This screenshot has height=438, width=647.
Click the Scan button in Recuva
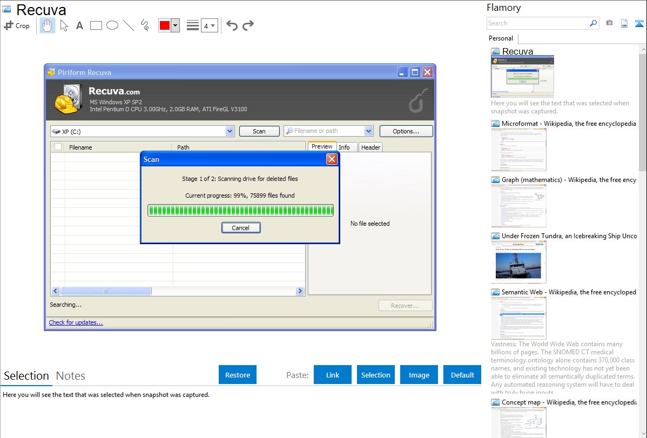[x=259, y=131]
